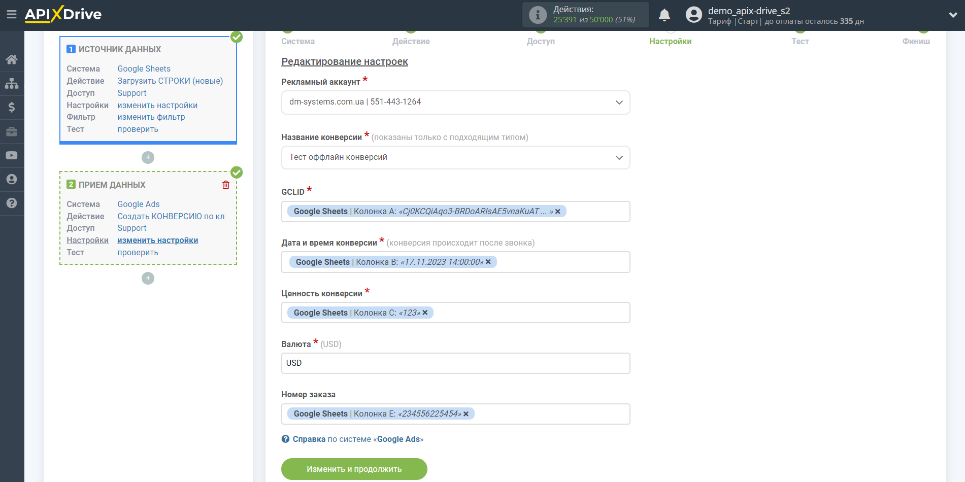Open the connections sitemap icon in sidebar

pyautogui.click(x=12, y=83)
